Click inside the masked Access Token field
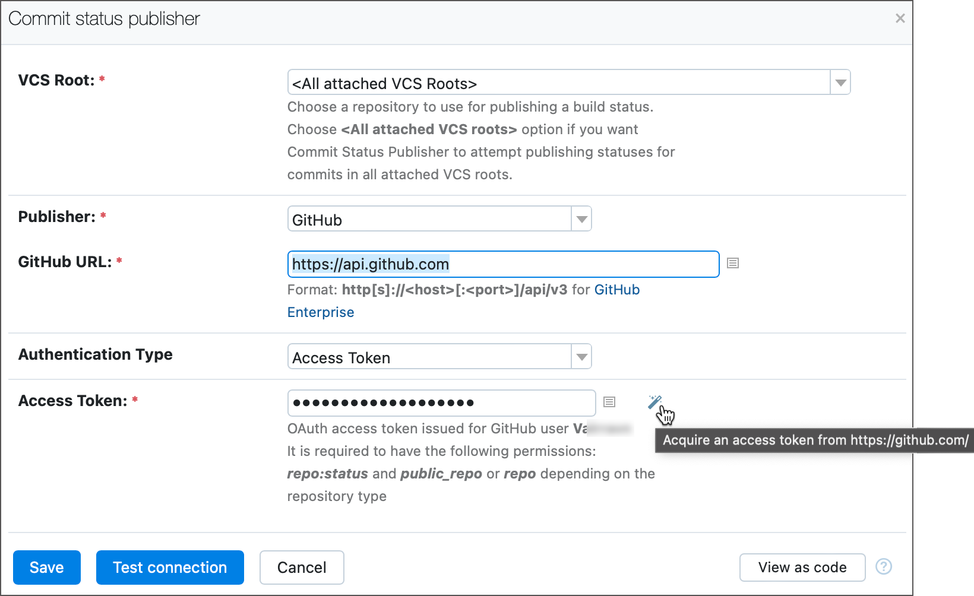The height and width of the screenshot is (596, 974). tap(441, 402)
